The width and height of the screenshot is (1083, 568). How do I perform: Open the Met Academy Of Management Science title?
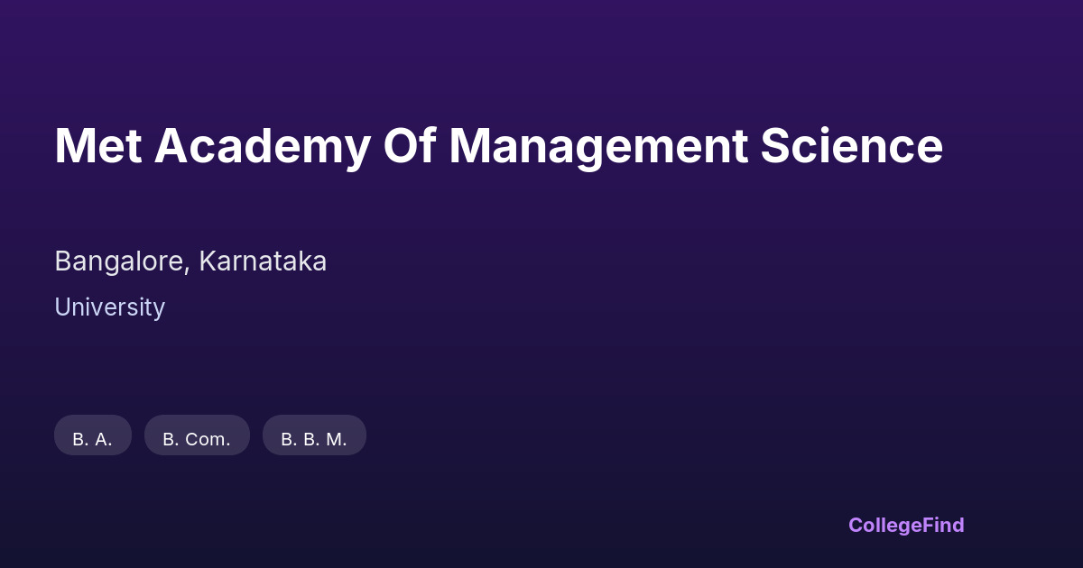coord(498,146)
